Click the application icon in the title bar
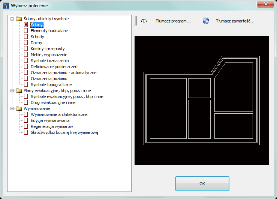The height and width of the screenshot is (199, 277). pyautogui.click(x=6, y=6)
